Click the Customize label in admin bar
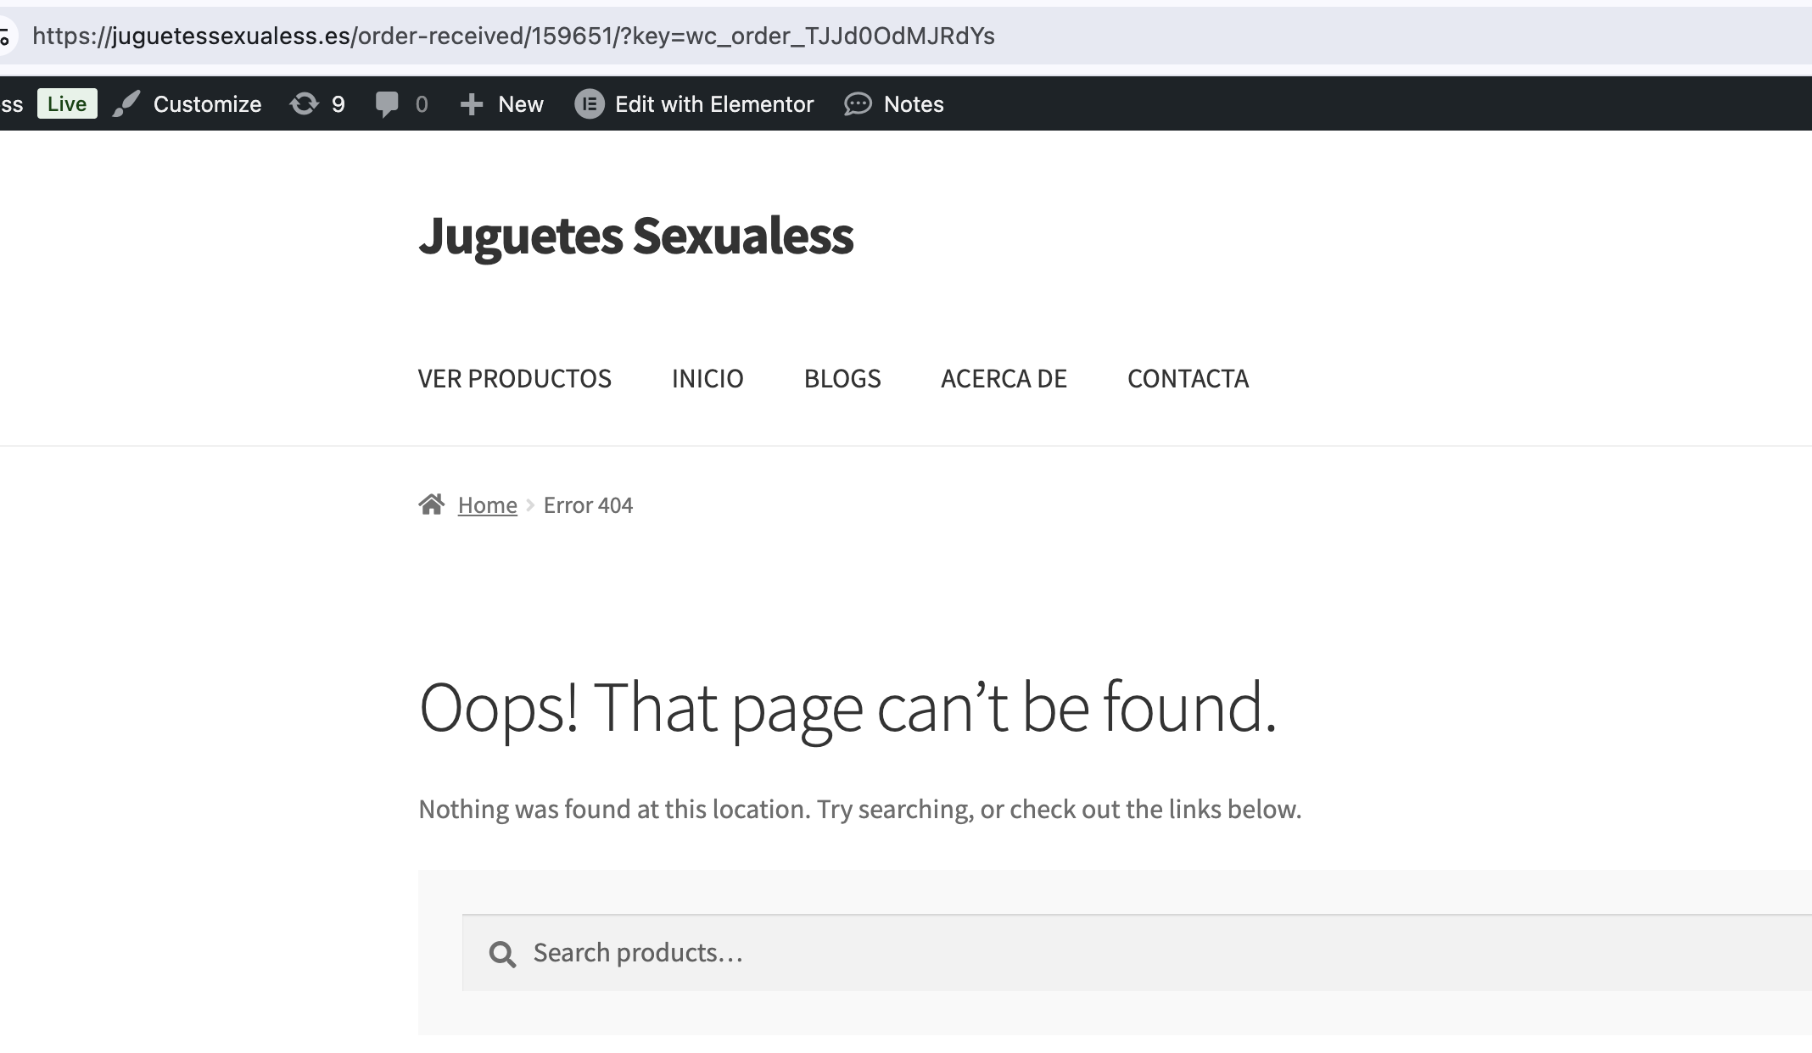The width and height of the screenshot is (1812, 1053). click(x=207, y=104)
